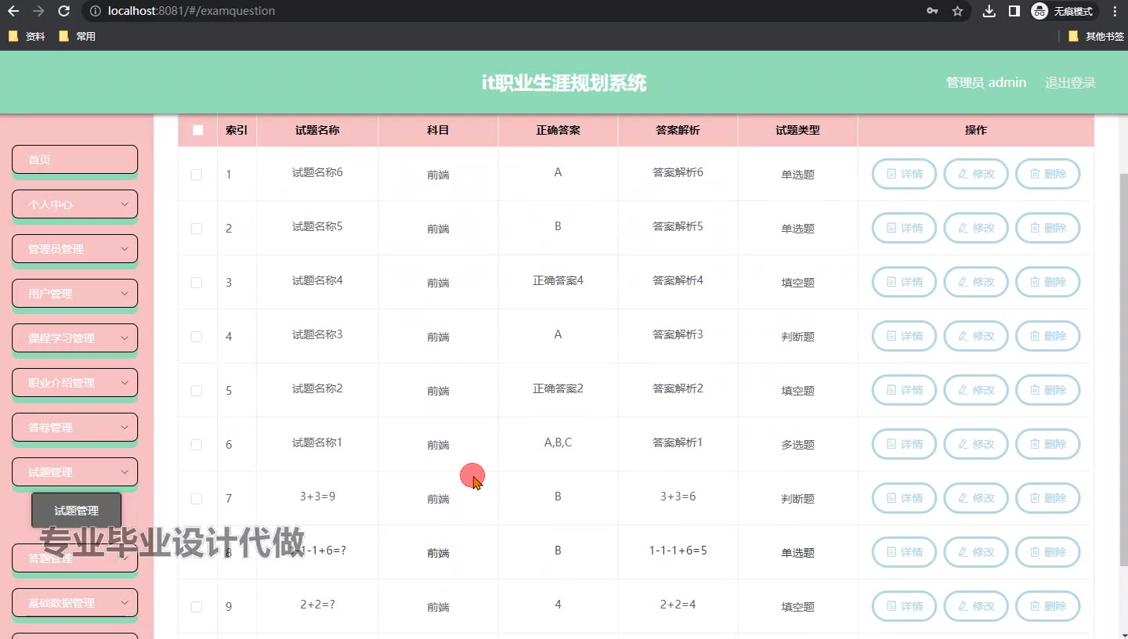
Task: Click the 退出登录 logout link
Action: pos(1070,83)
